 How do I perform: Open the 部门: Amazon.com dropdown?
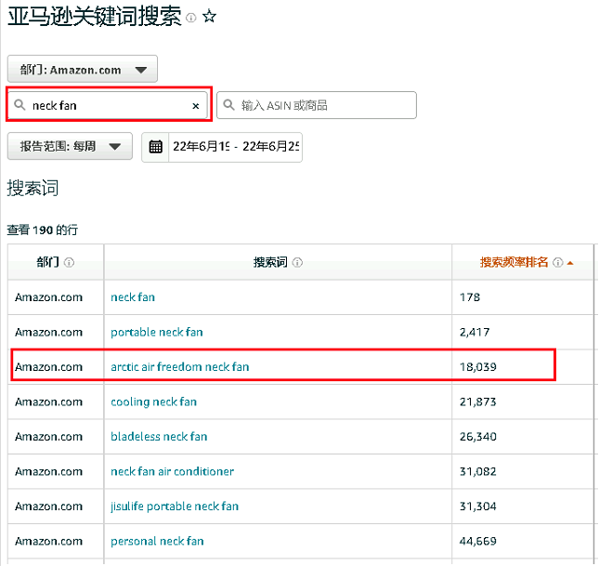[83, 70]
